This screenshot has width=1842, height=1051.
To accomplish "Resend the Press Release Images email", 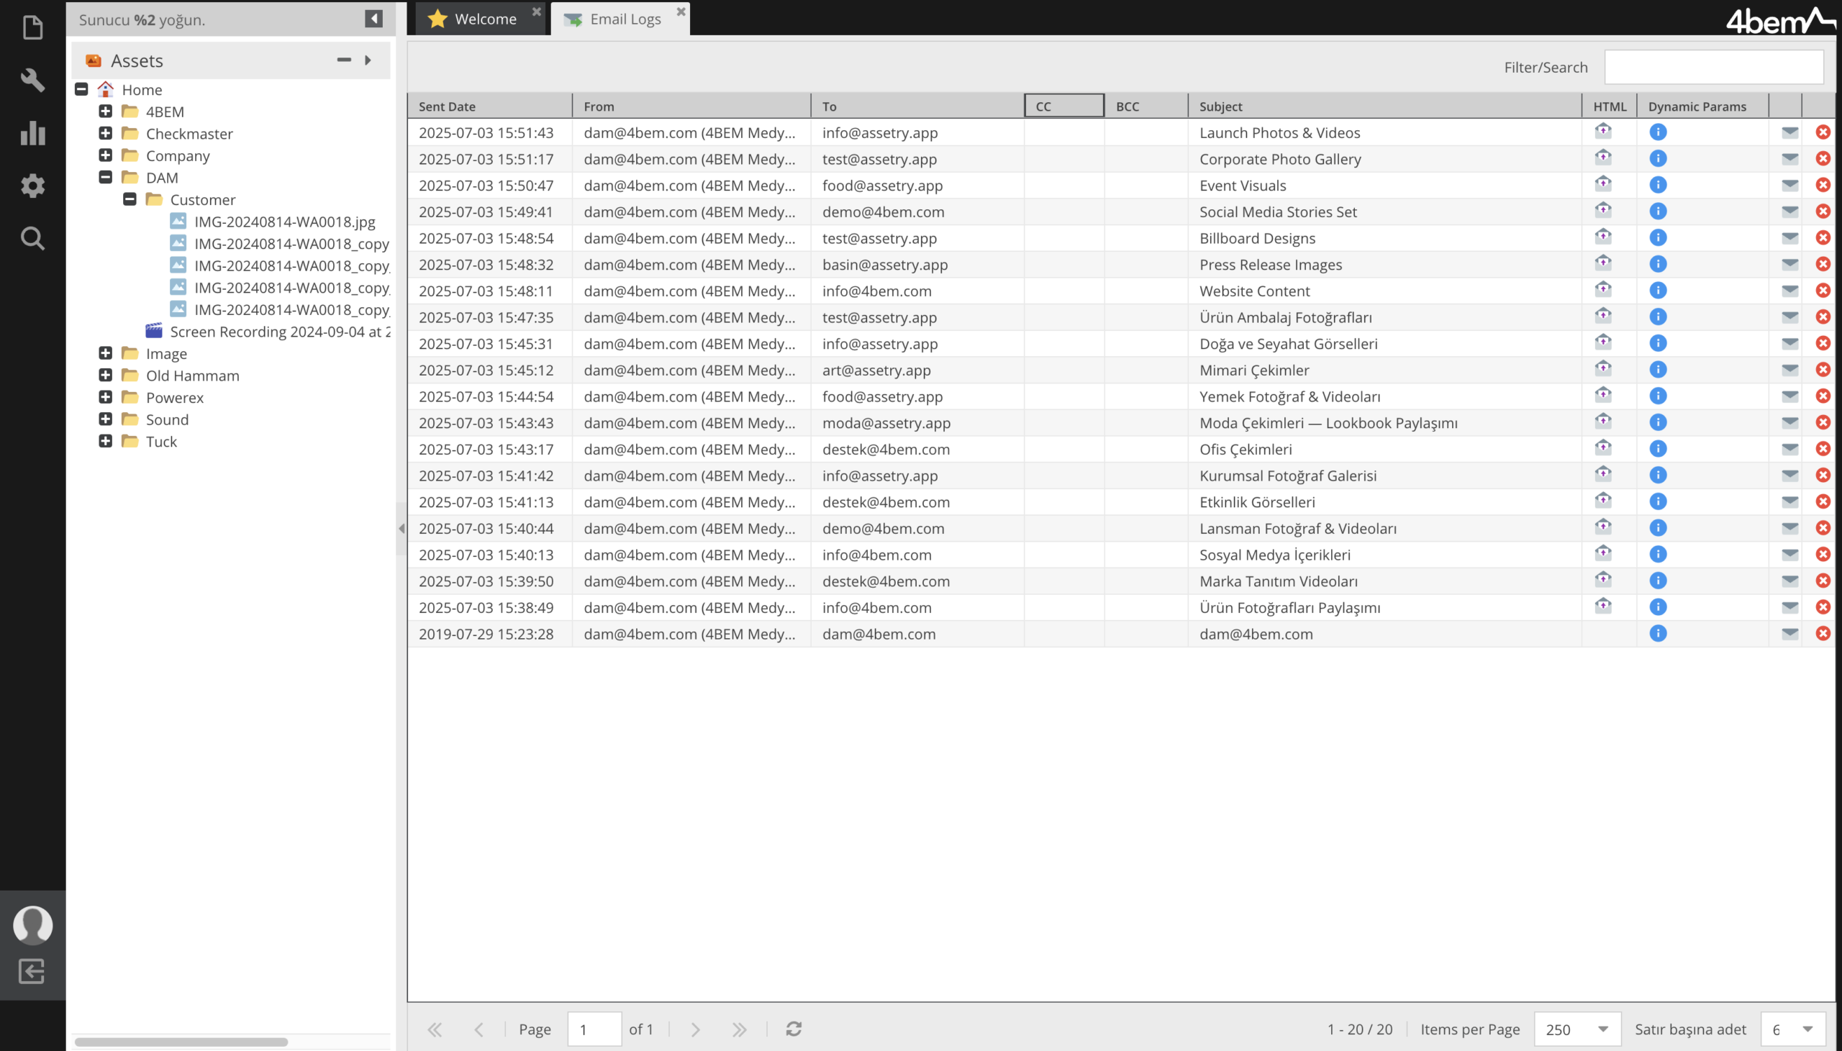I will point(1789,264).
